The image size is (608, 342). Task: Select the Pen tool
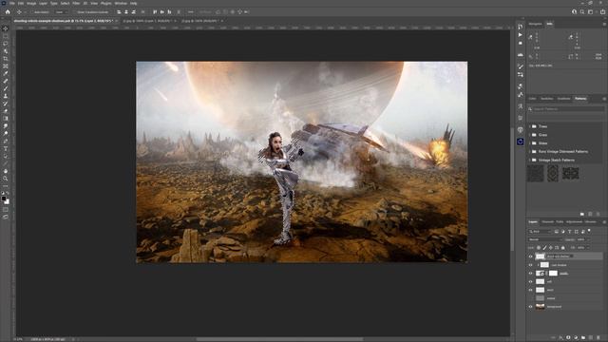tap(5, 142)
